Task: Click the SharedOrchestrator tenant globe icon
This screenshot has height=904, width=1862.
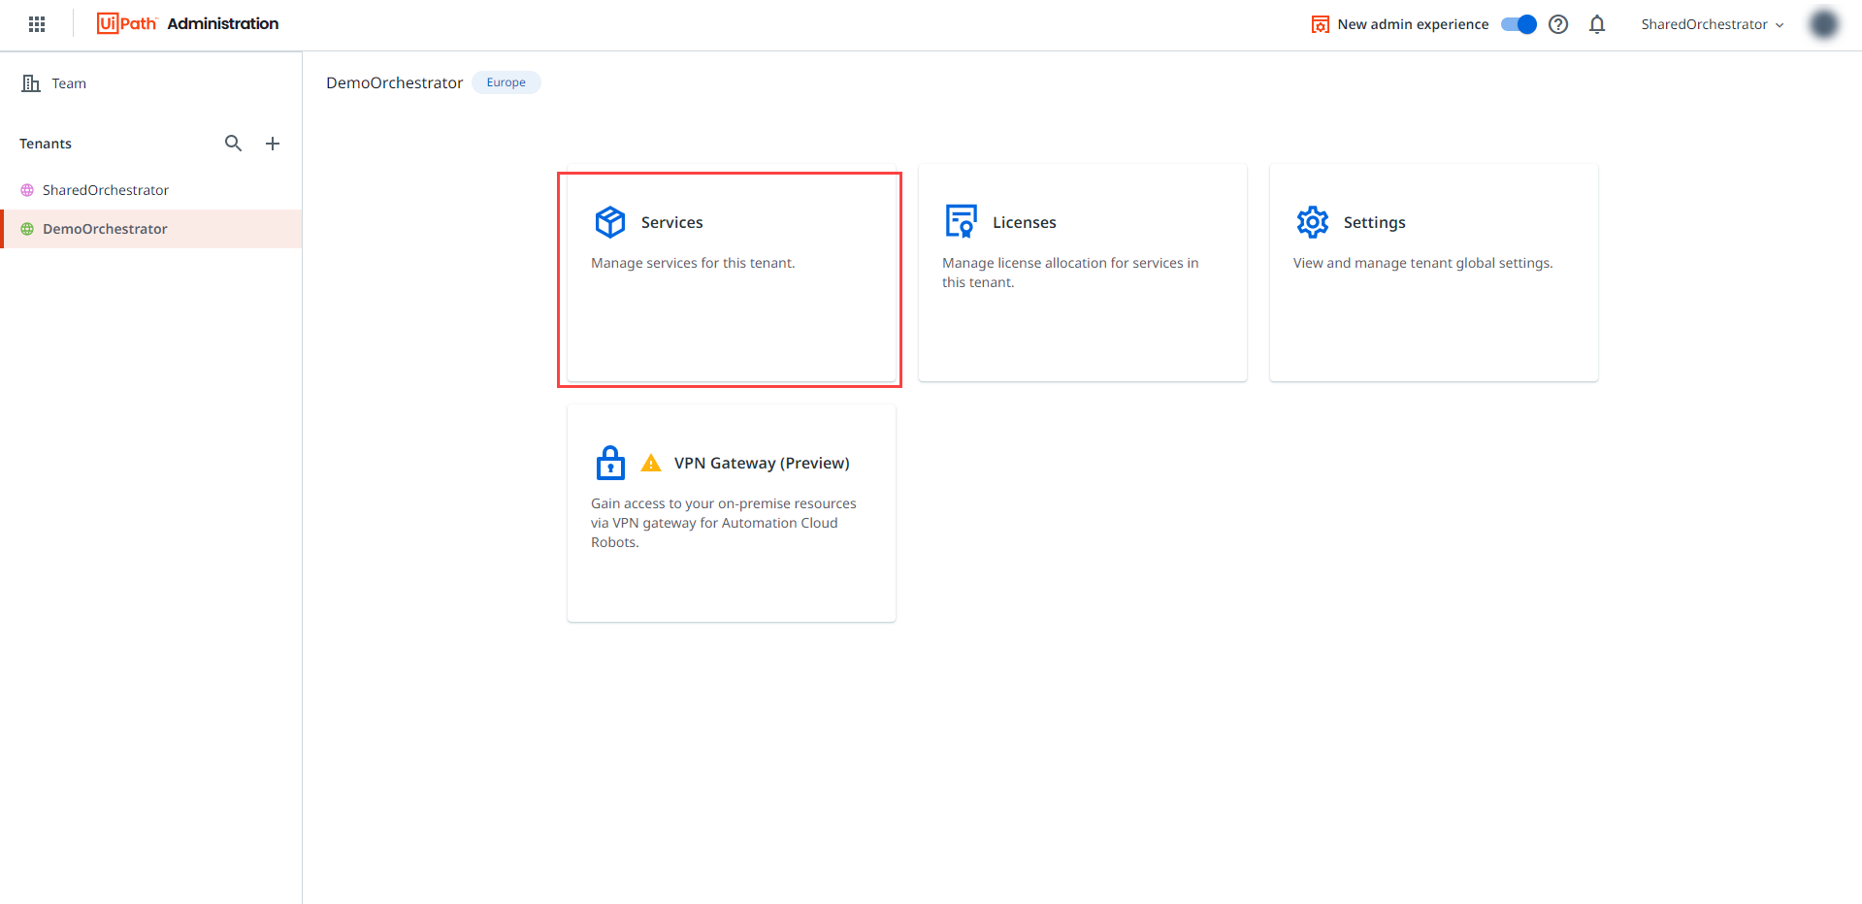Action: tap(27, 190)
